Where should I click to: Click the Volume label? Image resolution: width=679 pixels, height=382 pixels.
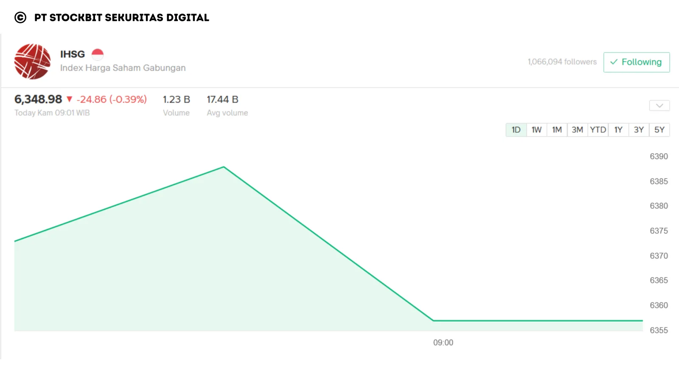(x=177, y=113)
